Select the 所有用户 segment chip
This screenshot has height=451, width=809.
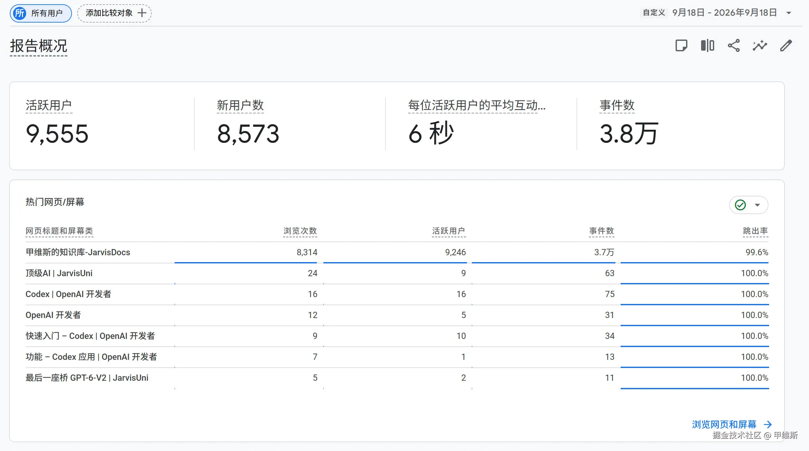click(41, 13)
